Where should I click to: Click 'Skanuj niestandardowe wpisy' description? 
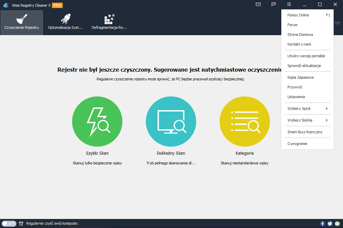[x=244, y=163]
